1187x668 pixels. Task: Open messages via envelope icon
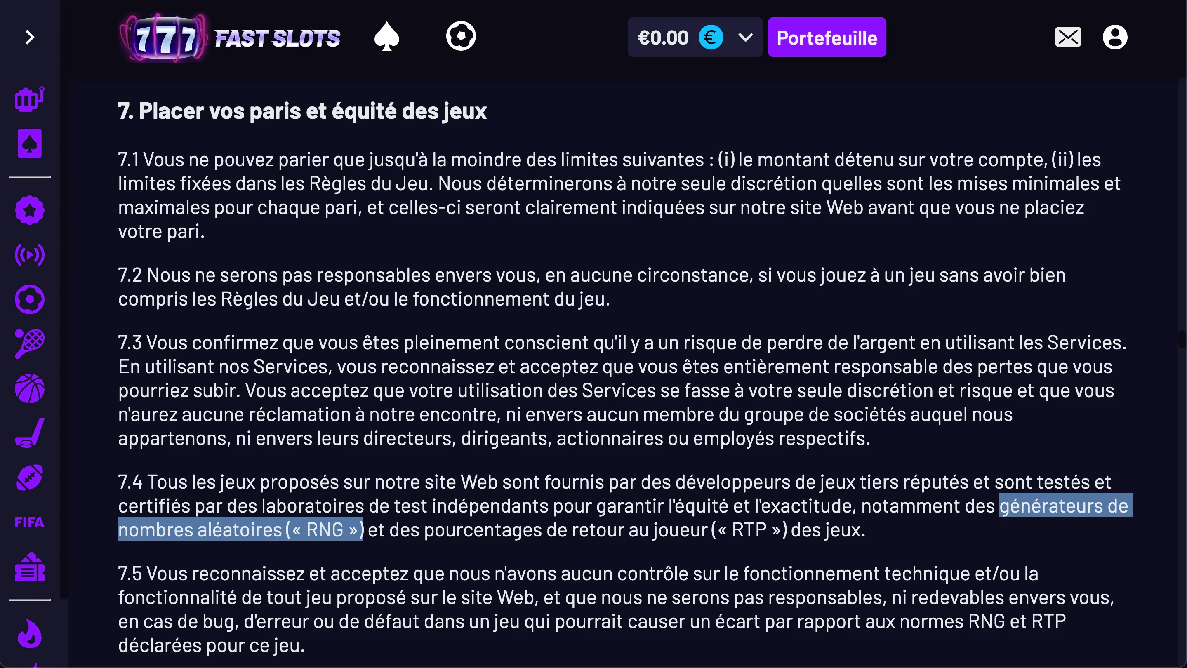[1068, 37]
